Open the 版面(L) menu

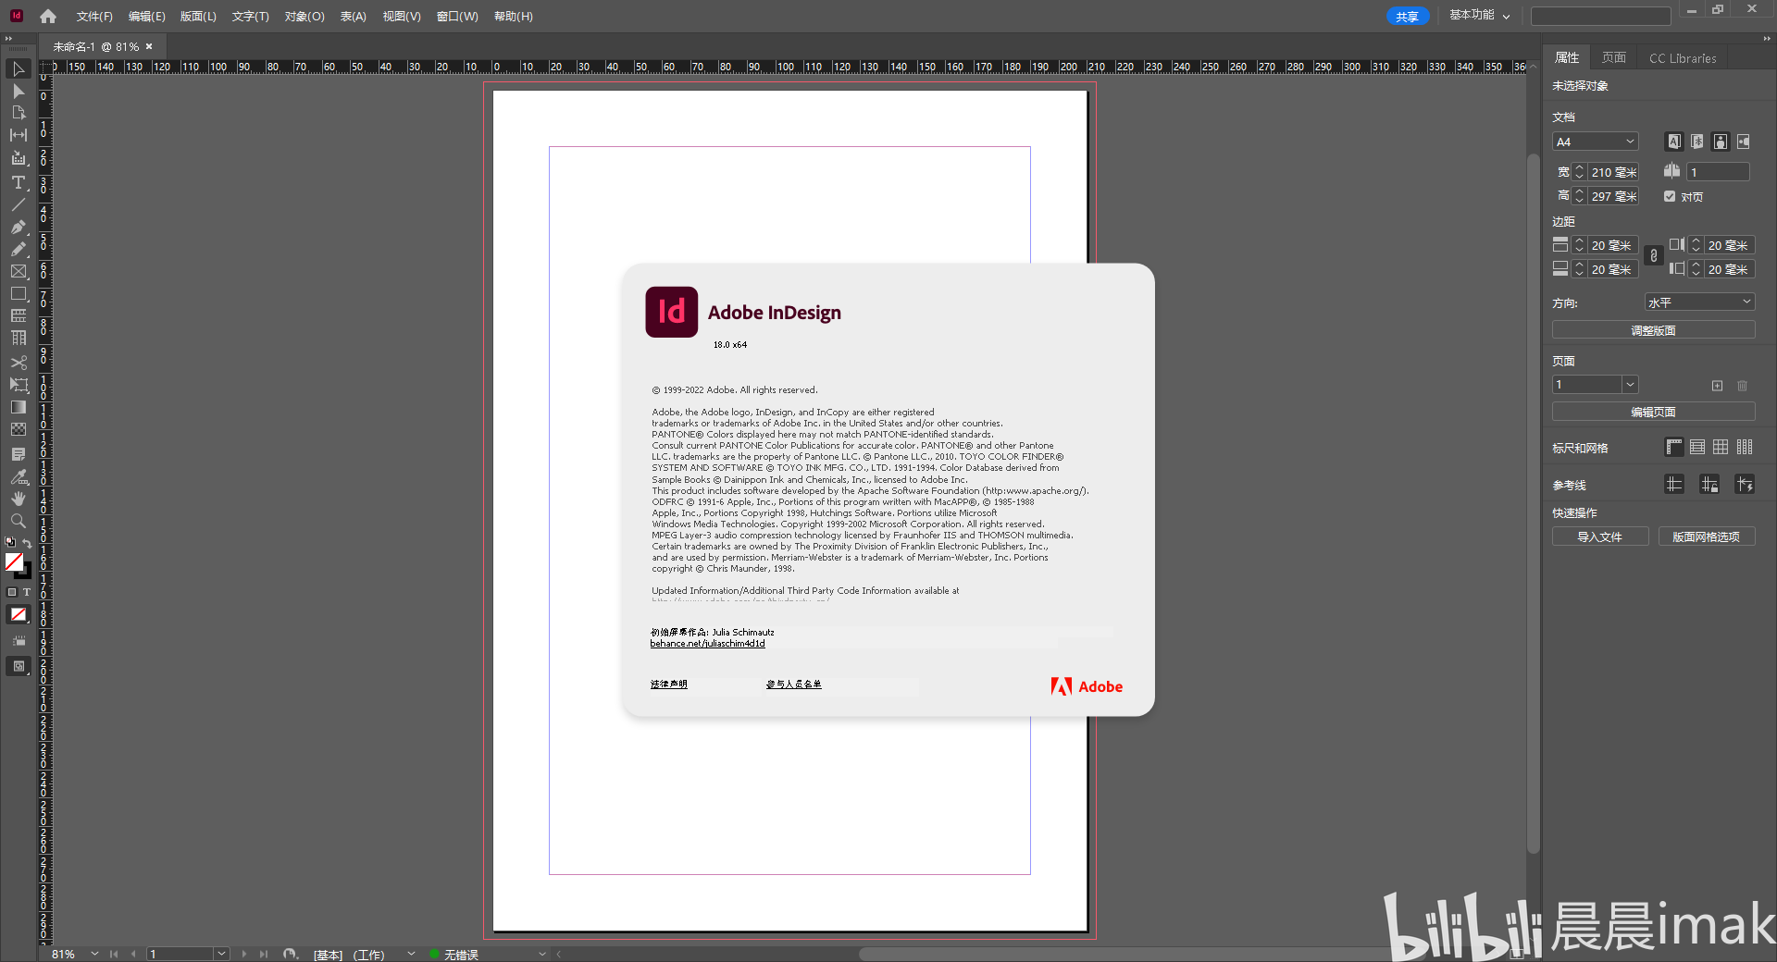[x=198, y=17]
